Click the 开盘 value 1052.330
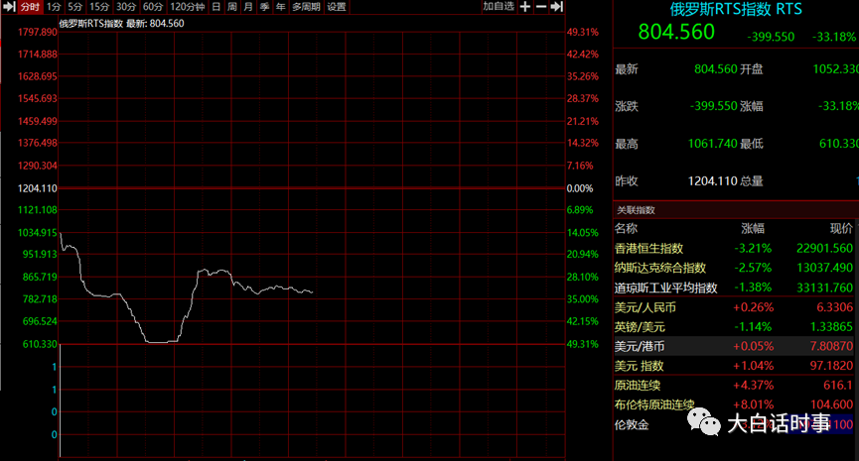 point(835,69)
